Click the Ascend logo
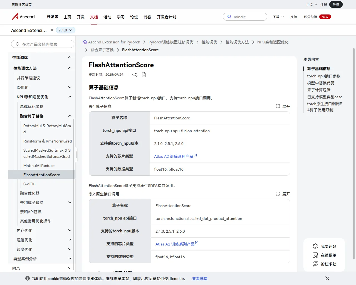The width and height of the screenshot is (356, 285). (23, 17)
